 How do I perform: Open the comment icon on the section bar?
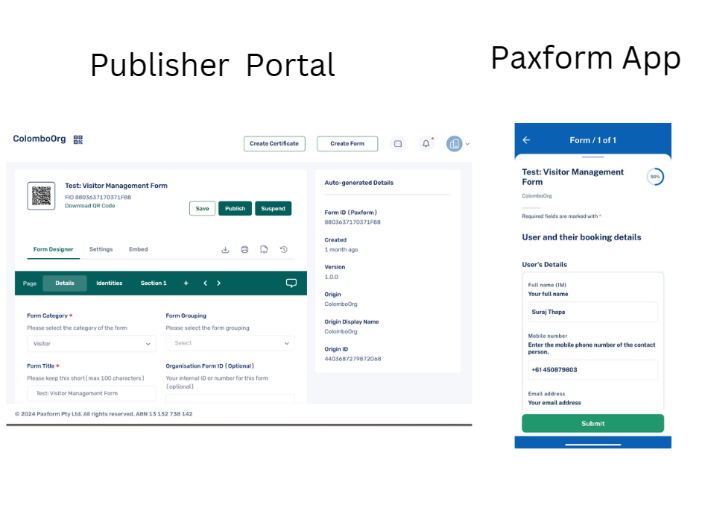[291, 283]
